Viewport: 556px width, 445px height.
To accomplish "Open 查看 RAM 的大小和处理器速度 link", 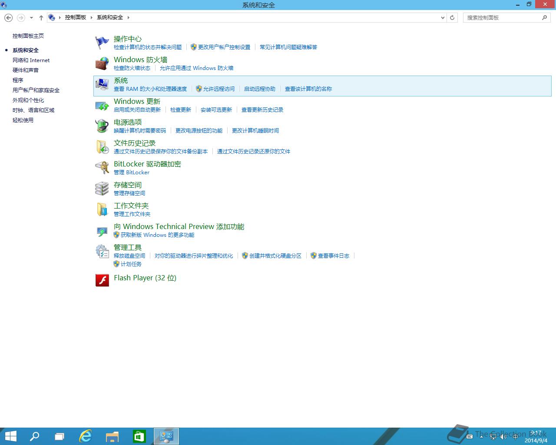I will (x=150, y=89).
